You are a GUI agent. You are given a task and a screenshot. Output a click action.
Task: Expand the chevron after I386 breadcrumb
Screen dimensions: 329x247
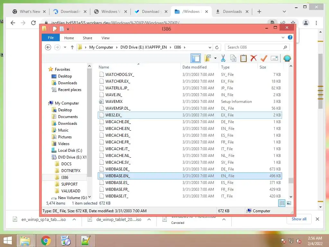point(185,47)
